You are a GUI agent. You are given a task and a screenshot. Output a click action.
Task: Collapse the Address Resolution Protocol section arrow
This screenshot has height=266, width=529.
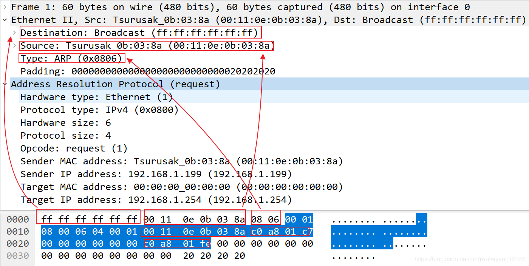click(x=5, y=84)
